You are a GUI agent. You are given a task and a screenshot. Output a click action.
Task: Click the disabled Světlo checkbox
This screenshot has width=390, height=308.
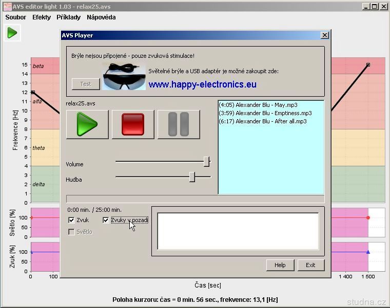point(71,232)
